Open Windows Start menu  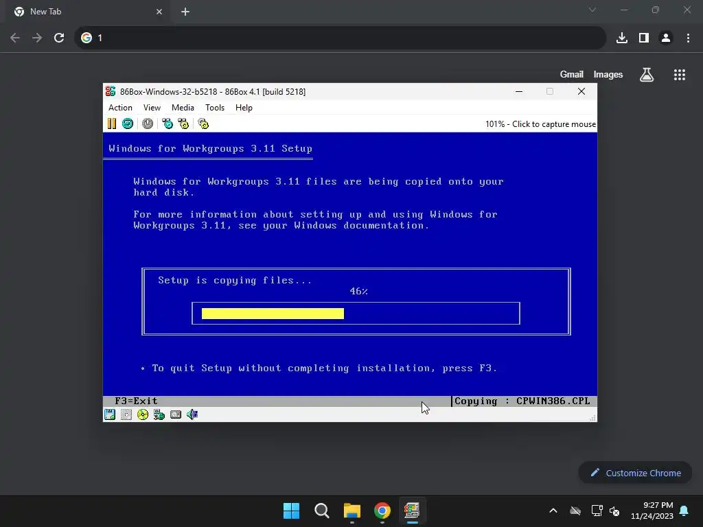(x=291, y=511)
